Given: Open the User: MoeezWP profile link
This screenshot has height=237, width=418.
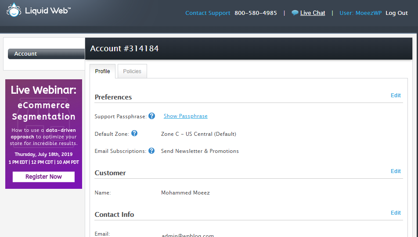Looking at the screenshot, I should 360,13.
